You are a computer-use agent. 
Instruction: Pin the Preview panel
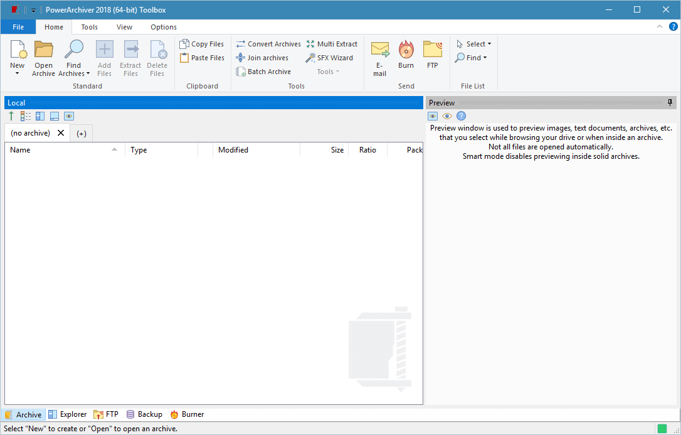click(670, 102)
